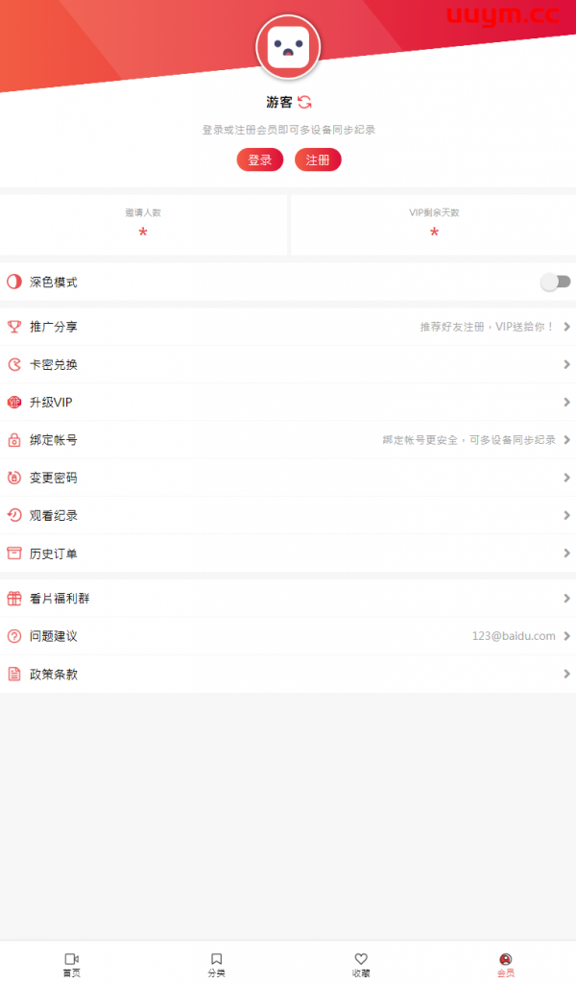The height and width of the screenshot is (984, 576).
Task: Click the 卡密兑换 redeem icon
Action: point(14,364)
